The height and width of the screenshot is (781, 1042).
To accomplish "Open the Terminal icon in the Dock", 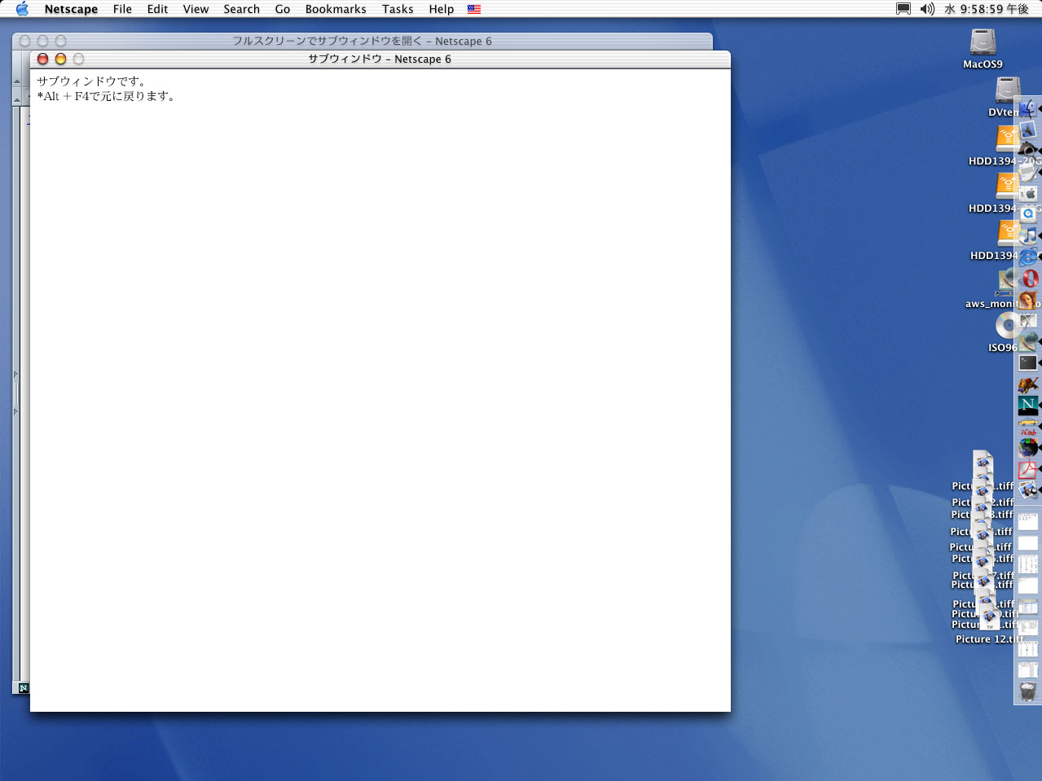I will (1028, 362).
